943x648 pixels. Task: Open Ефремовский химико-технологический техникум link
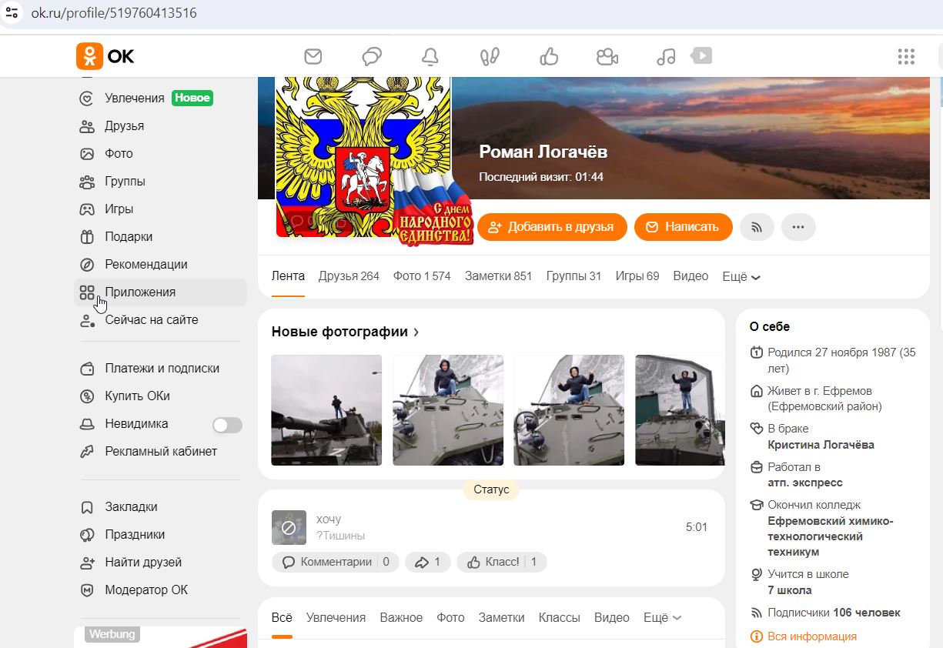click(x=831, y=536)
